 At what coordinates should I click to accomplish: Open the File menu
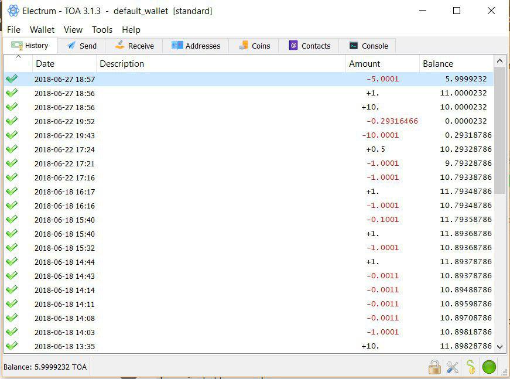coord(13,30)
